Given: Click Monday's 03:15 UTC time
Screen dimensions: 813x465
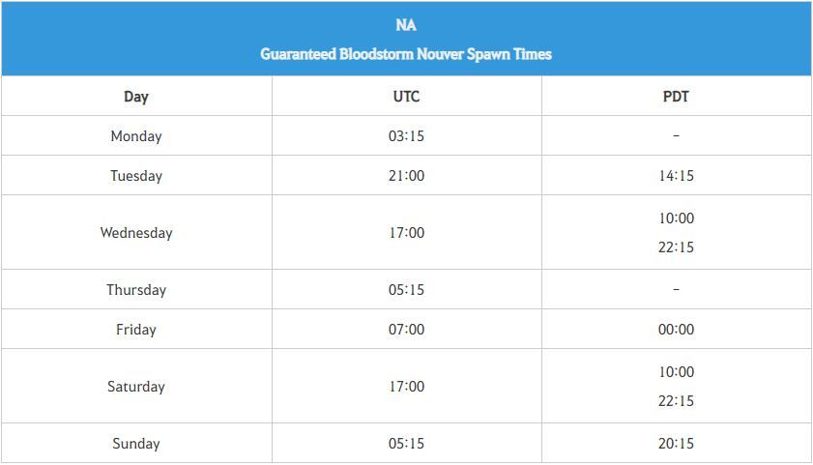Looking at the screenshot, I should coord(406,135).
